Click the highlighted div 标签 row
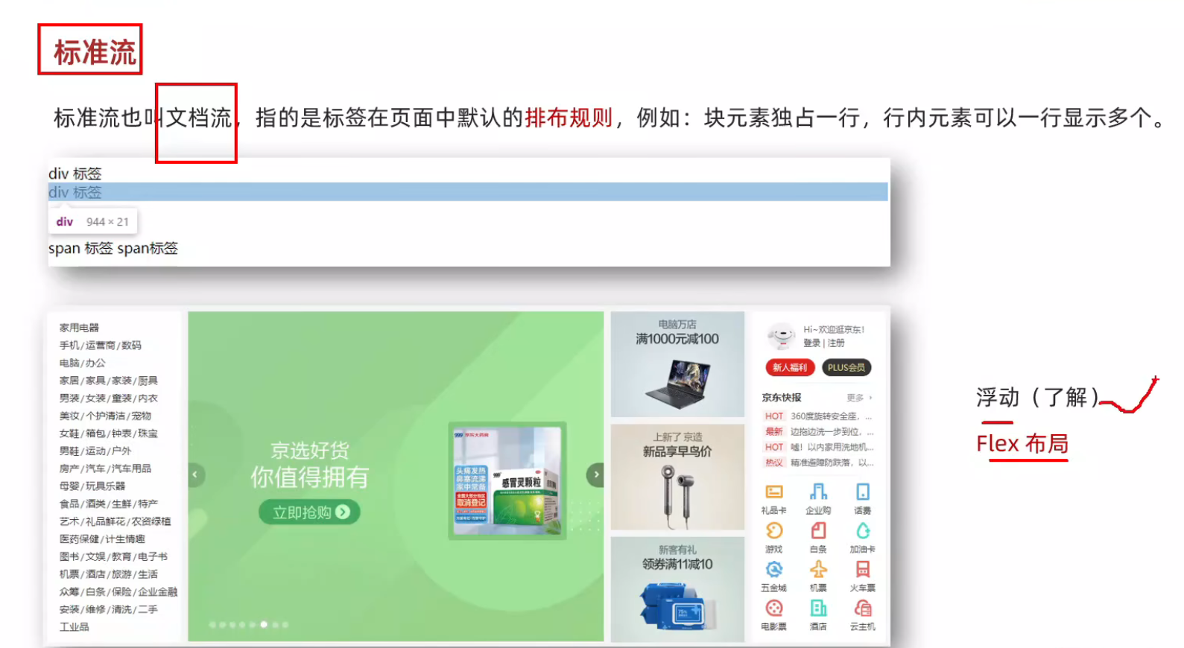 (x=468, y=192)
